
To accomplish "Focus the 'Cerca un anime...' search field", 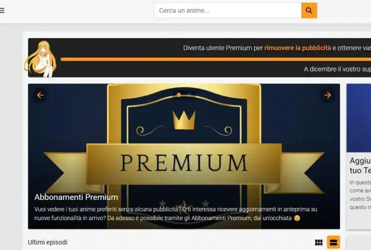I will point(228,10).
